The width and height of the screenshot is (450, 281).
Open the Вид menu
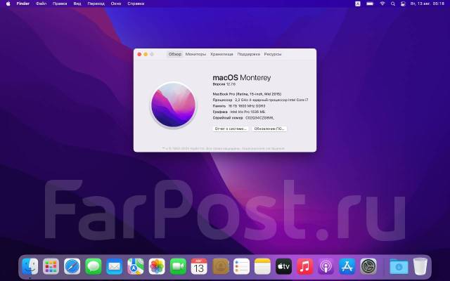[77, 4]
